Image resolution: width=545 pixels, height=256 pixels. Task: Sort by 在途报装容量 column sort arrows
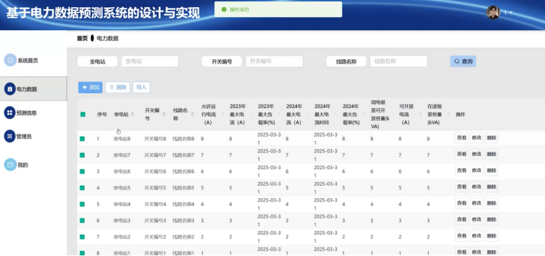[x=448, y=114]
